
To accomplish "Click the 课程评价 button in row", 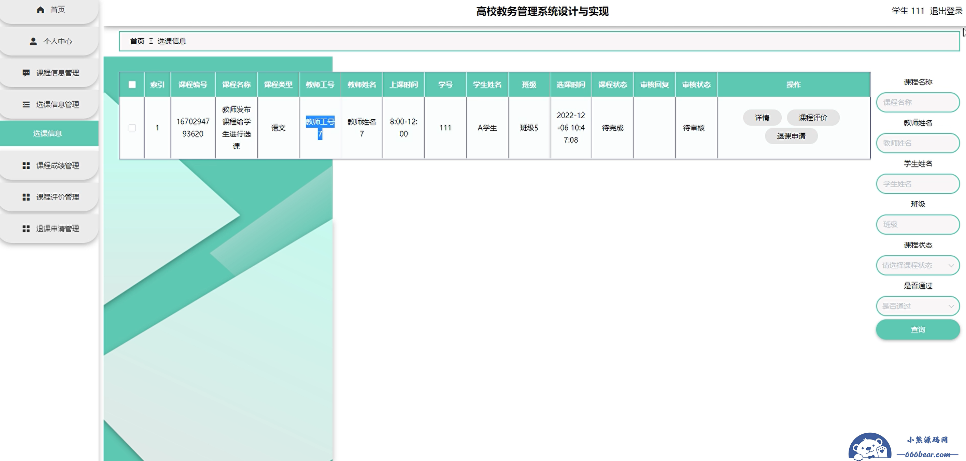I will (813, 118).
